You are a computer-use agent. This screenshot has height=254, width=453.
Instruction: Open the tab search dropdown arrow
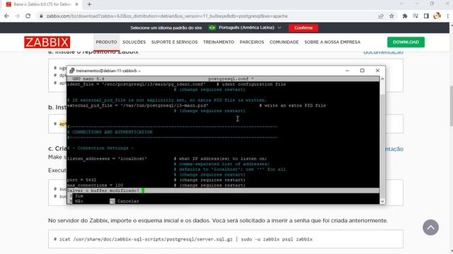[401, 4]
